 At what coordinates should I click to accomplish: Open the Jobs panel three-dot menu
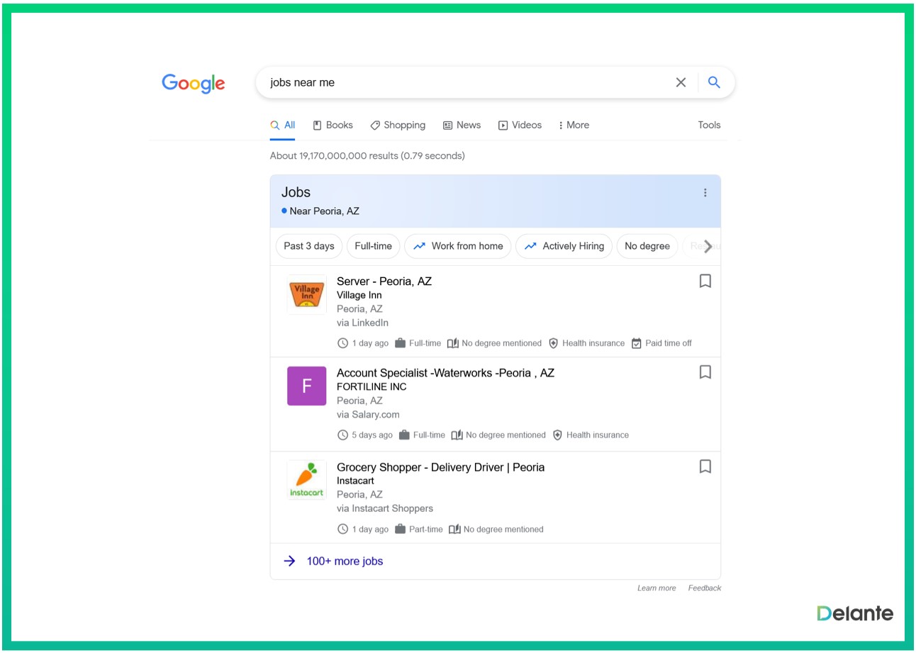click(705, 193)
